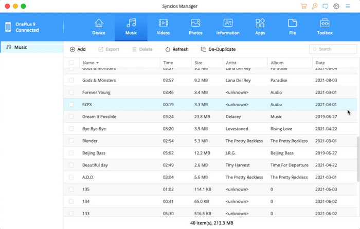Viewport: 360px width, 229px height.
Task: Check the box for Blender
Action: tap(71, 141)
